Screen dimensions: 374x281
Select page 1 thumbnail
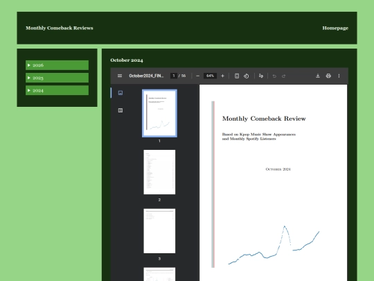(x=159, y=113)
